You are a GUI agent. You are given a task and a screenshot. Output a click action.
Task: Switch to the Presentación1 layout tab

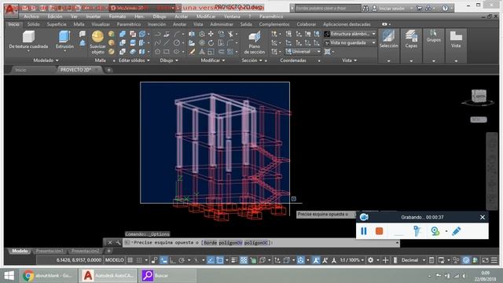[x=50, y=251]
